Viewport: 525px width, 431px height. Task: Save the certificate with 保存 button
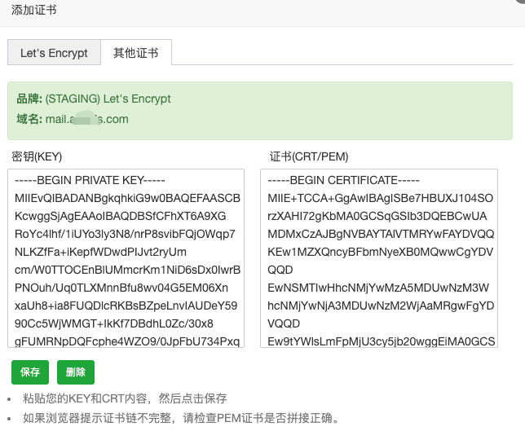[30, 372]
